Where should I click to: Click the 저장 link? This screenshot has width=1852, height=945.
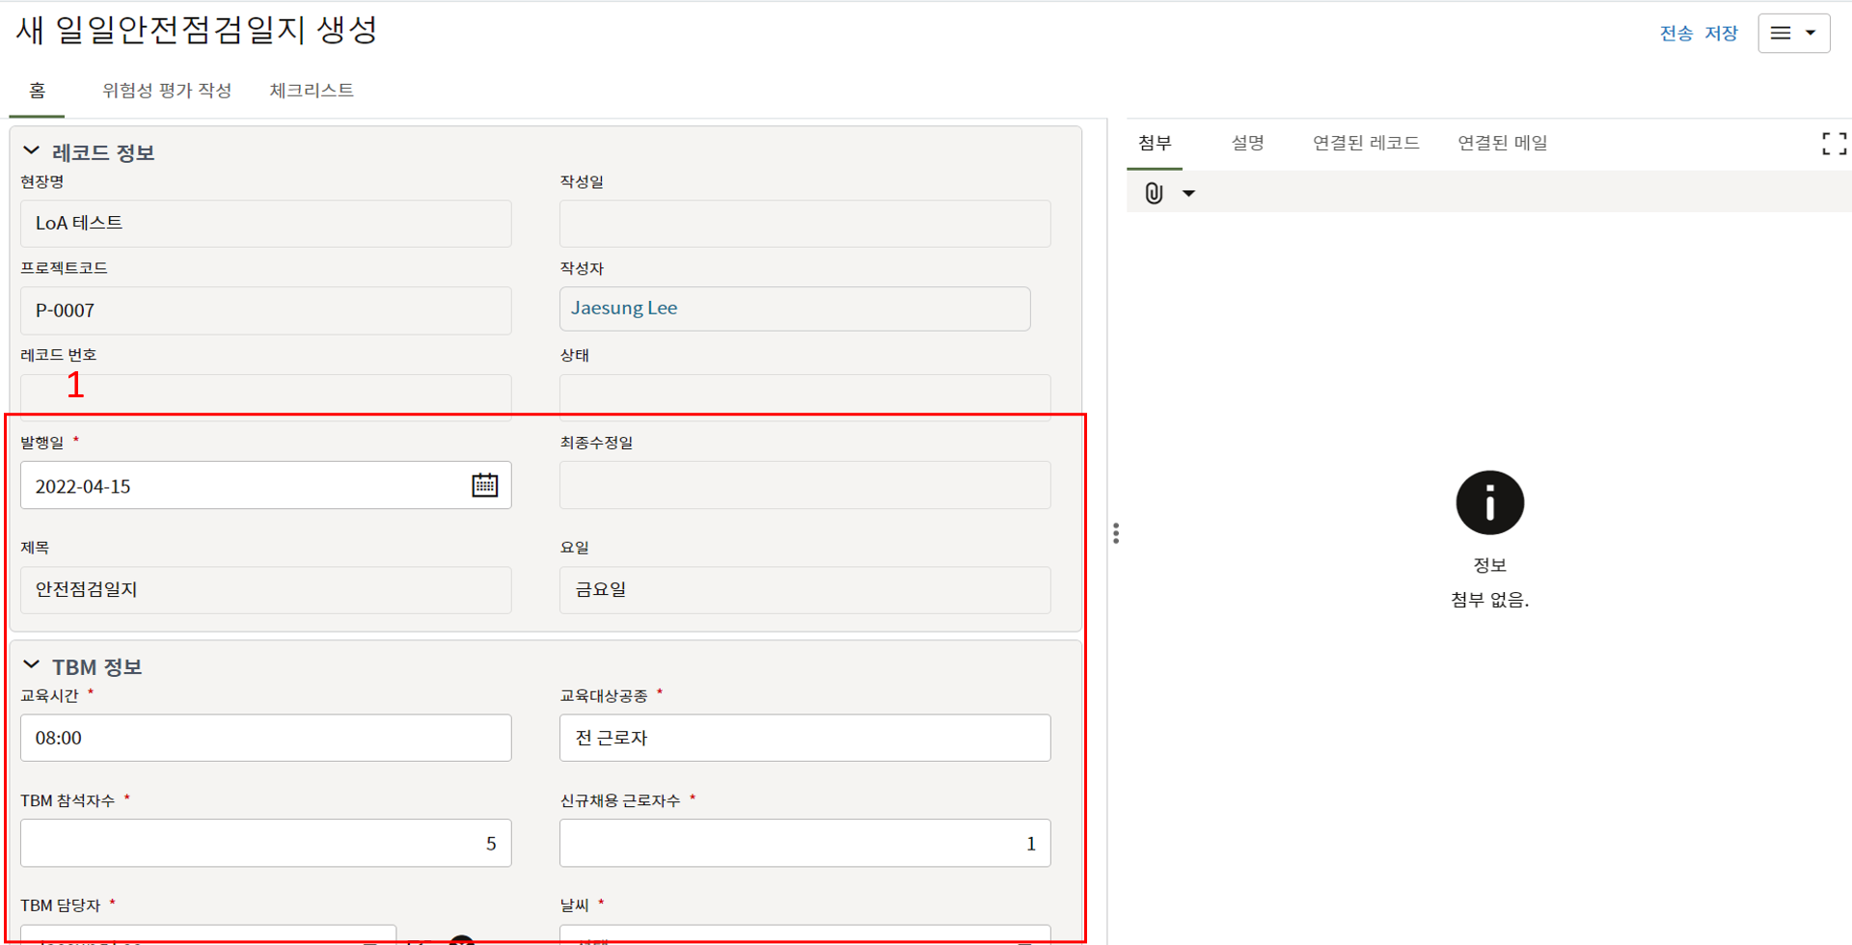[x=1721, y=34]
